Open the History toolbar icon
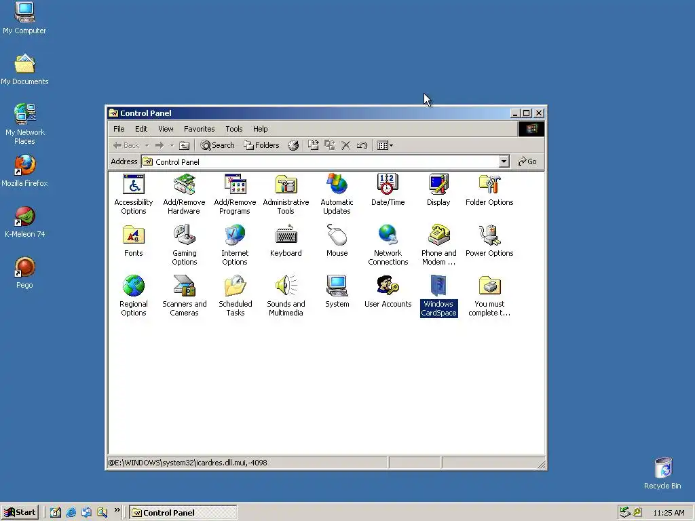This screenshot has height=521, width=695. click(x=293, y=145)
